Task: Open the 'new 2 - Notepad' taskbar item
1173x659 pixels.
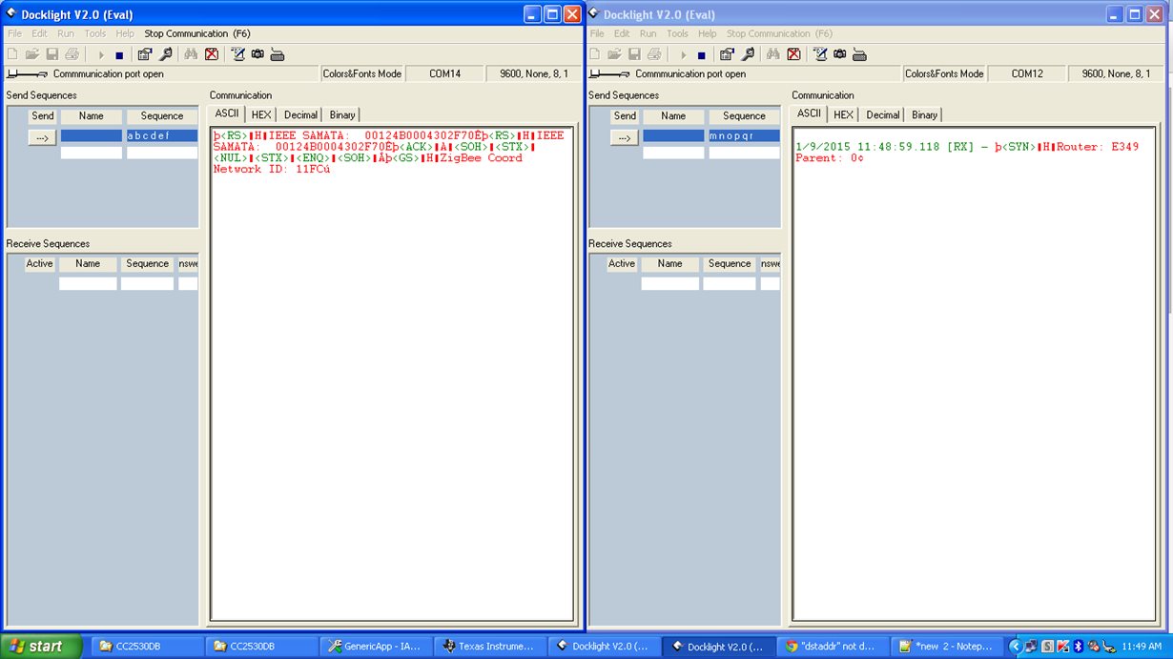Action: [x=948, y=647]
